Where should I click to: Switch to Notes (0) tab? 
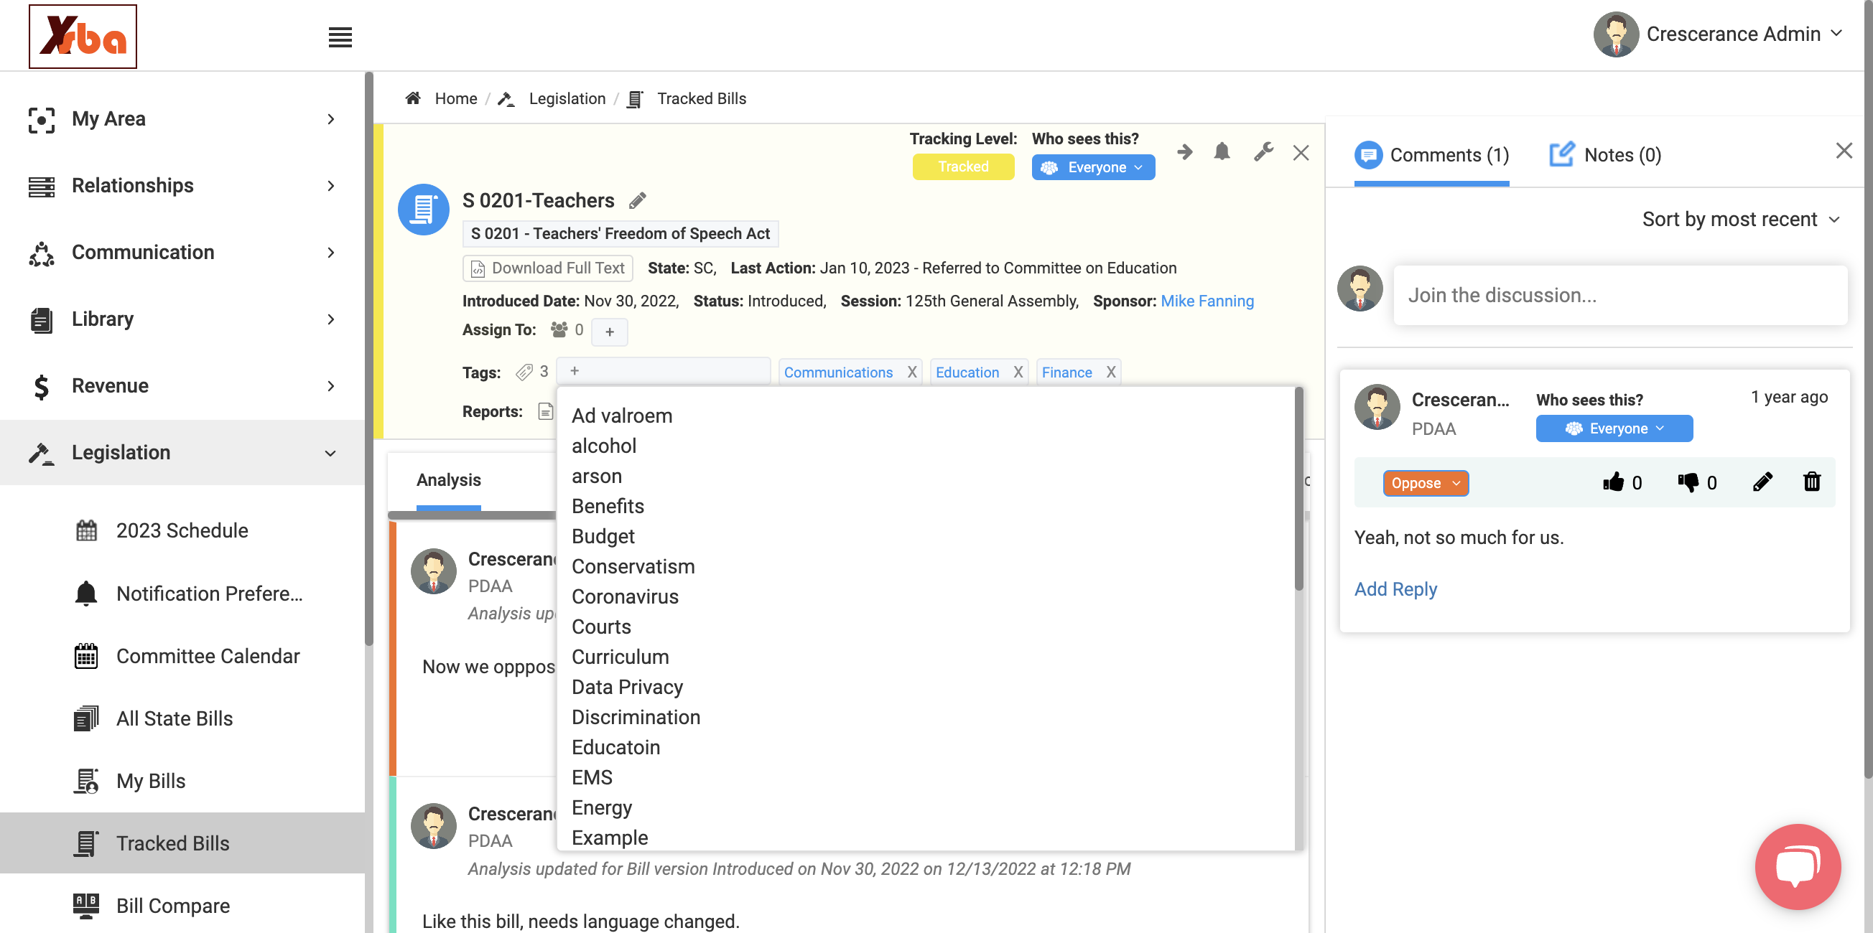click(1604, 156)
